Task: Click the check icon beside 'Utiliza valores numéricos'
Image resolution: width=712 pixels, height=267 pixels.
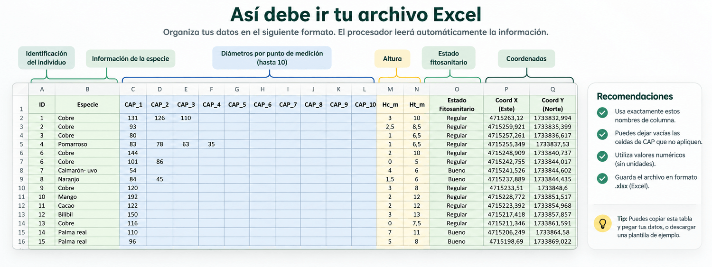Action: [602, 156]
